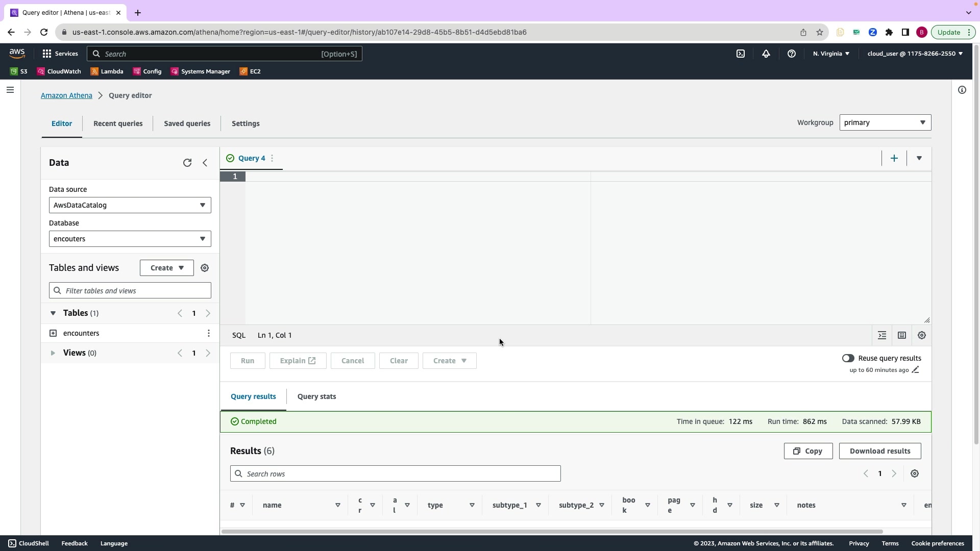Open encounters table actions menu
This screenshot has height=551, width=980.
coord(208,333)
